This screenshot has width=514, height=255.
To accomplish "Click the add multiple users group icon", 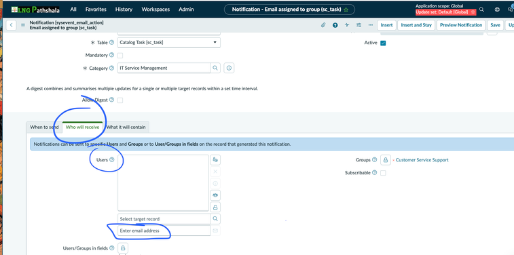I will 215,195.
